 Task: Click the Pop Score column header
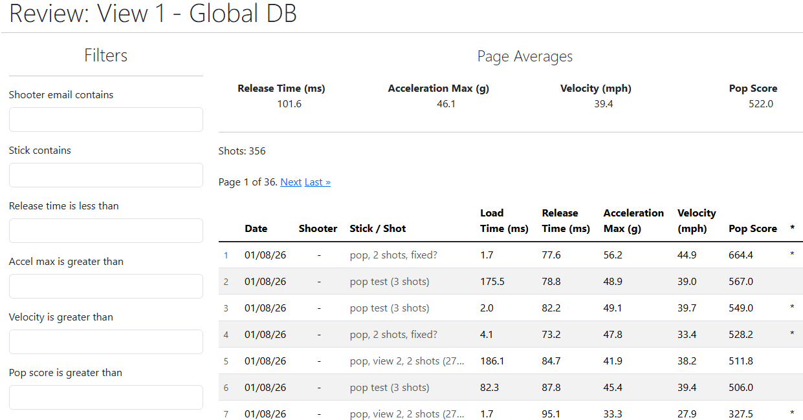click(753, 229)
